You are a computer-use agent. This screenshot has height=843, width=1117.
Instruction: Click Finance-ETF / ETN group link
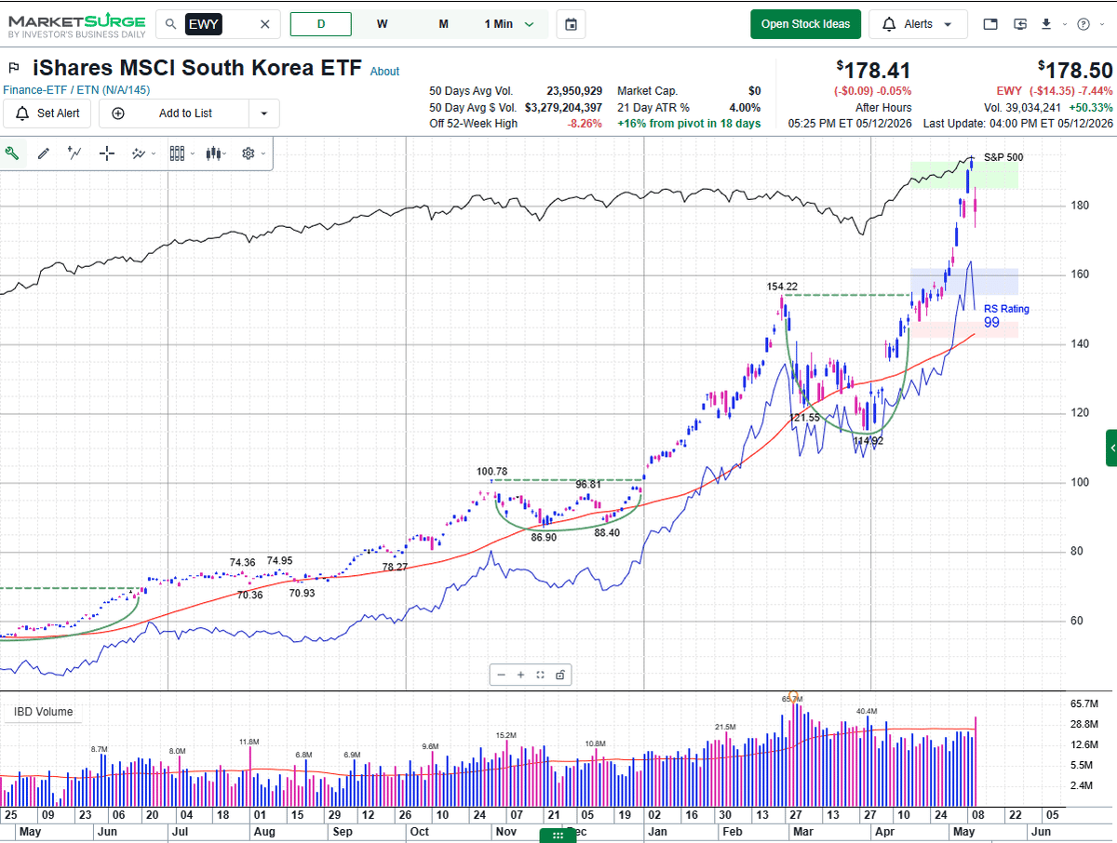(x=76, y=90)
